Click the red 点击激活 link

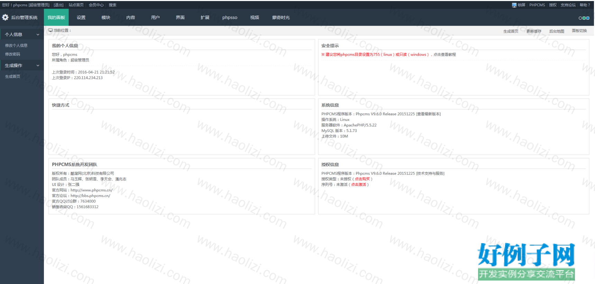point(359,184)
